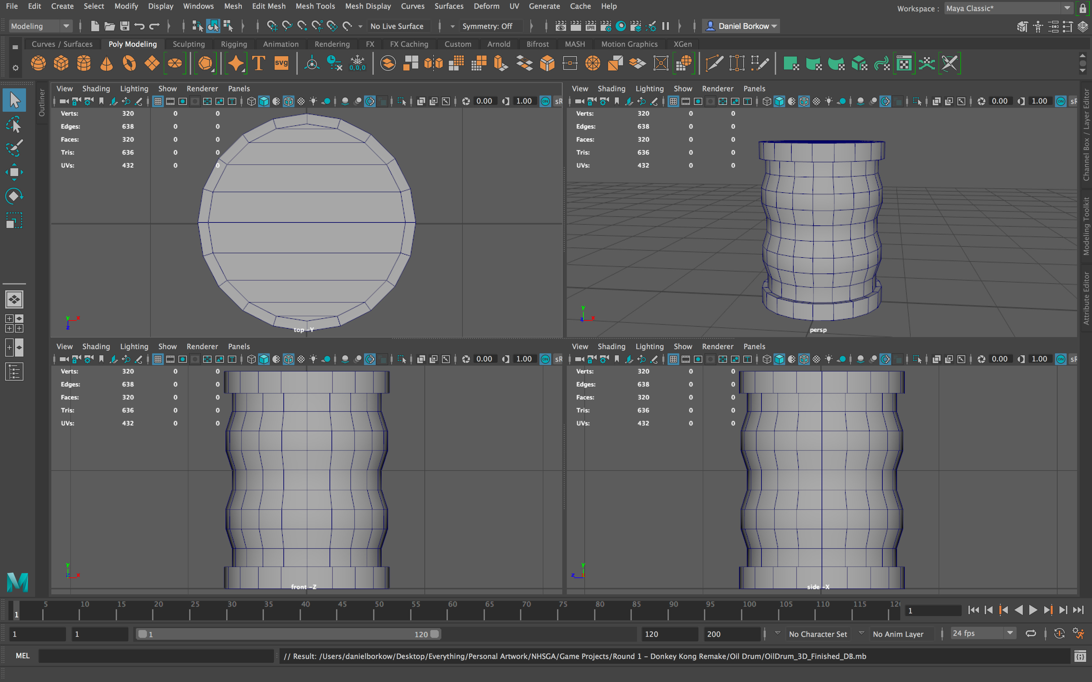Select the Rotate tool in toolbox
Screen dimensions: 1092x682
click(x=14, y=196)
